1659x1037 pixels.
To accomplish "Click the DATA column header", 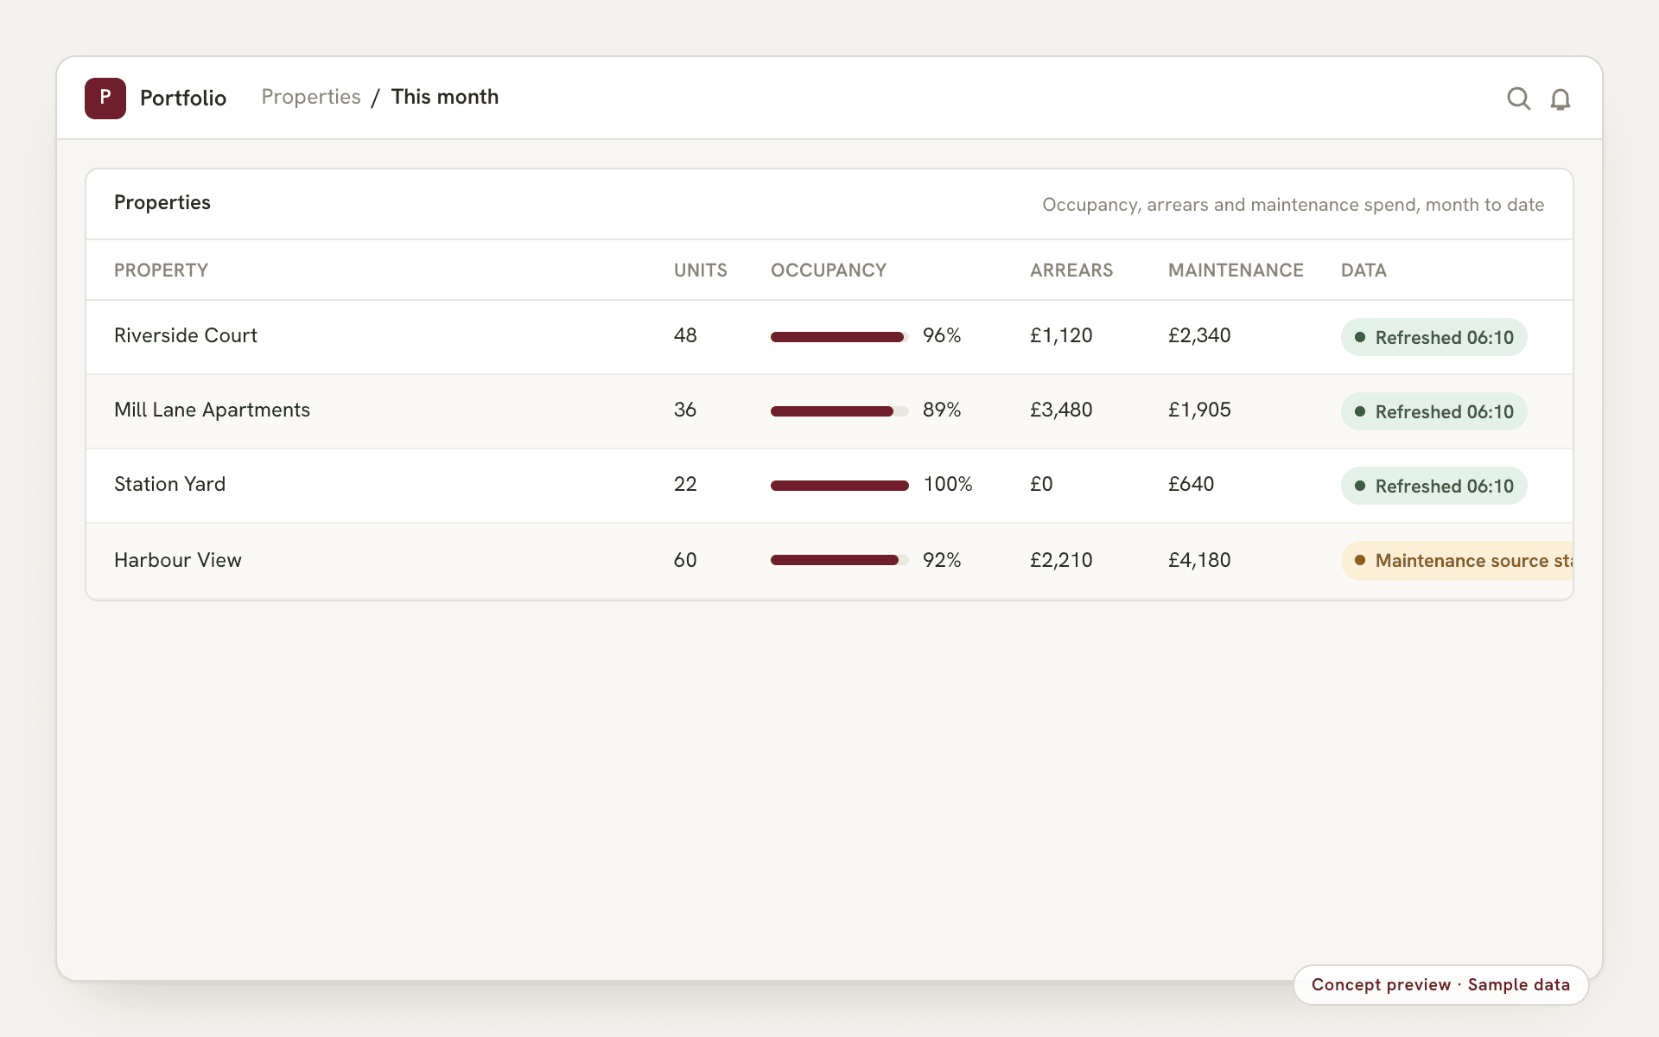I will click(x=1363, y=270).
